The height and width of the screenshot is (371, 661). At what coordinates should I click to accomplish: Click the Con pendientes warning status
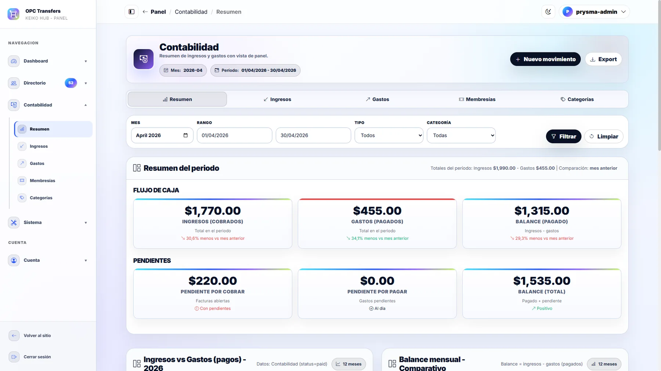[213, 309]
